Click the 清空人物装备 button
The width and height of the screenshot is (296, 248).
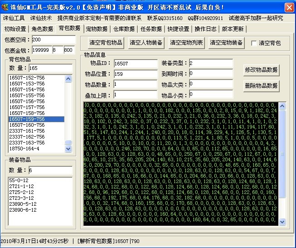point(145,43)
